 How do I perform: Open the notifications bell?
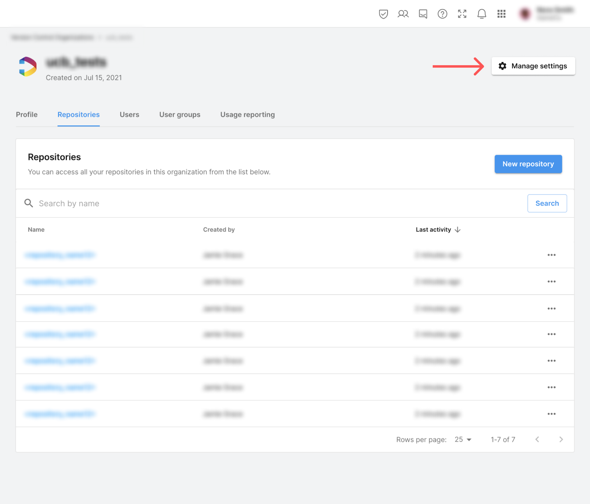click(x=482, y=14)
